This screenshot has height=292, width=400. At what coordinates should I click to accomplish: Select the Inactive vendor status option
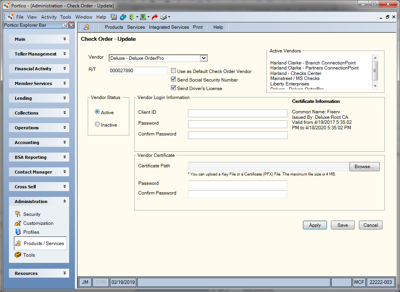click(97, 125)
